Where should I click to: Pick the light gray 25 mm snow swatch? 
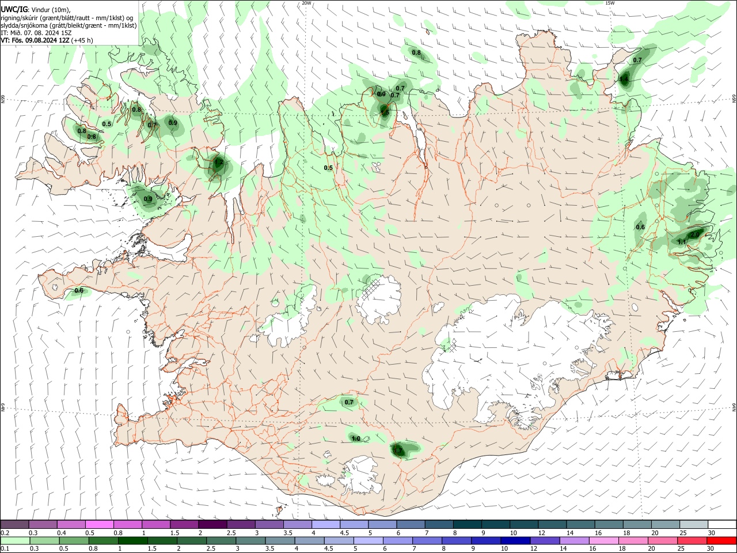(x=694, y=525)
